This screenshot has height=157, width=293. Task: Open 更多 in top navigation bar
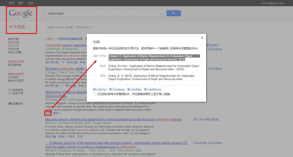pyautogui.click(x=32, y=3)
